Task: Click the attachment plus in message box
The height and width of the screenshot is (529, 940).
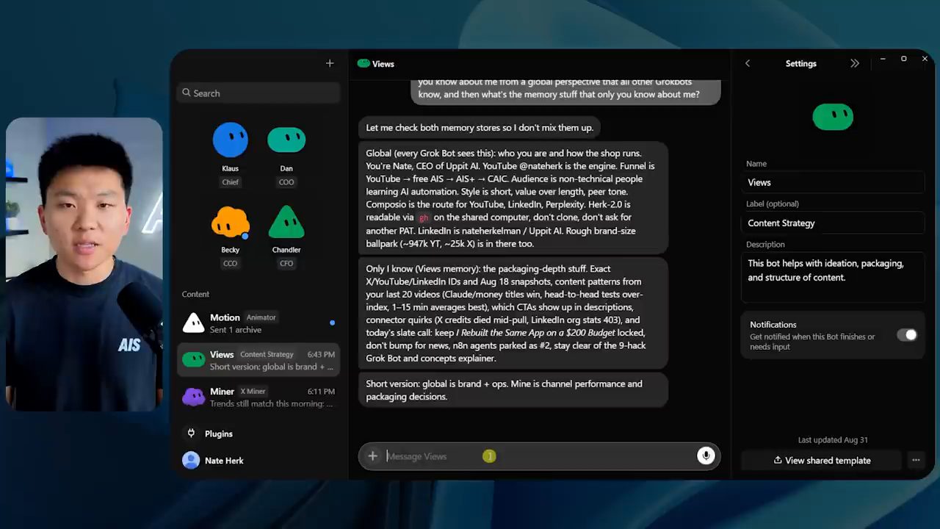Action: pos(373,456)
